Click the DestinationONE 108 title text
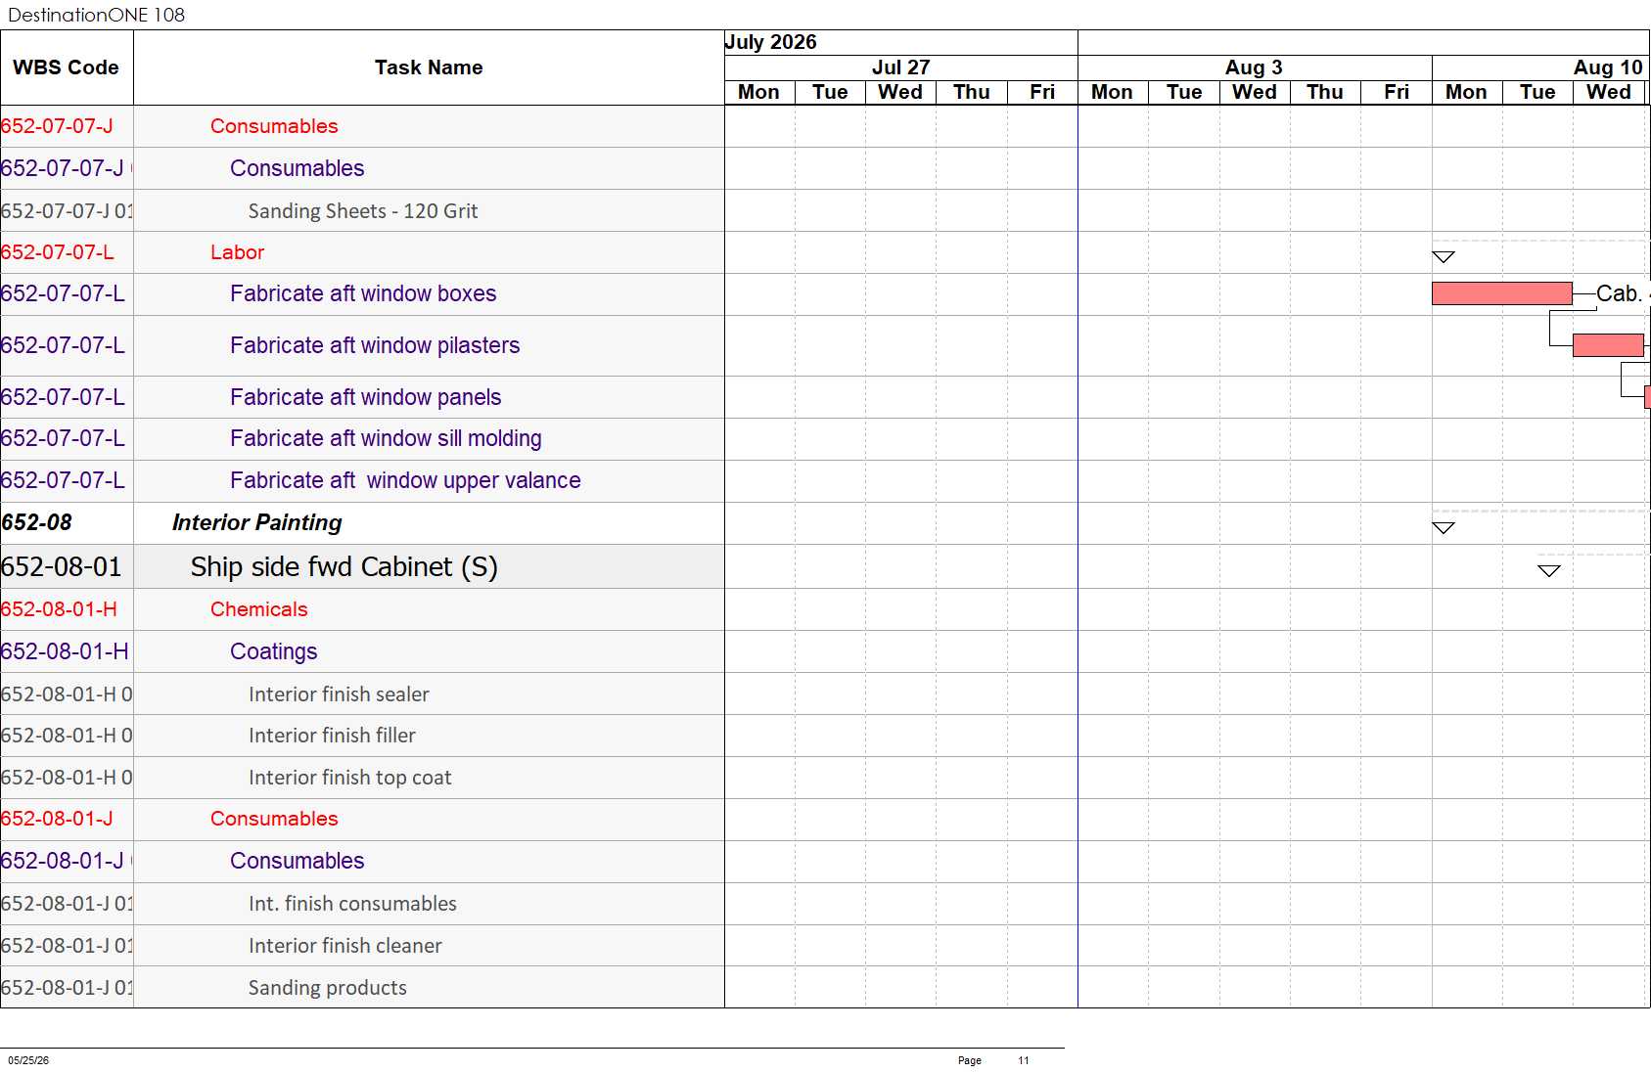Image resolution: width=1651 pixels, height=1073 pixels. (x=96, y=15)
